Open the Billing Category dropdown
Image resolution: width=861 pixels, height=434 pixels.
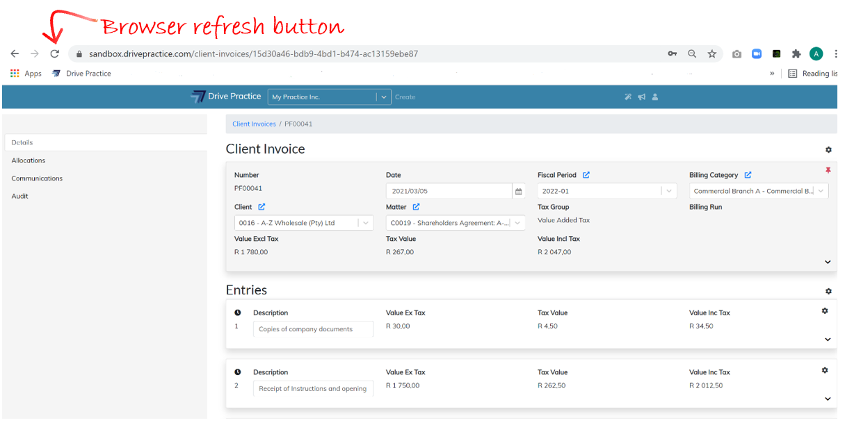(821, 191)
